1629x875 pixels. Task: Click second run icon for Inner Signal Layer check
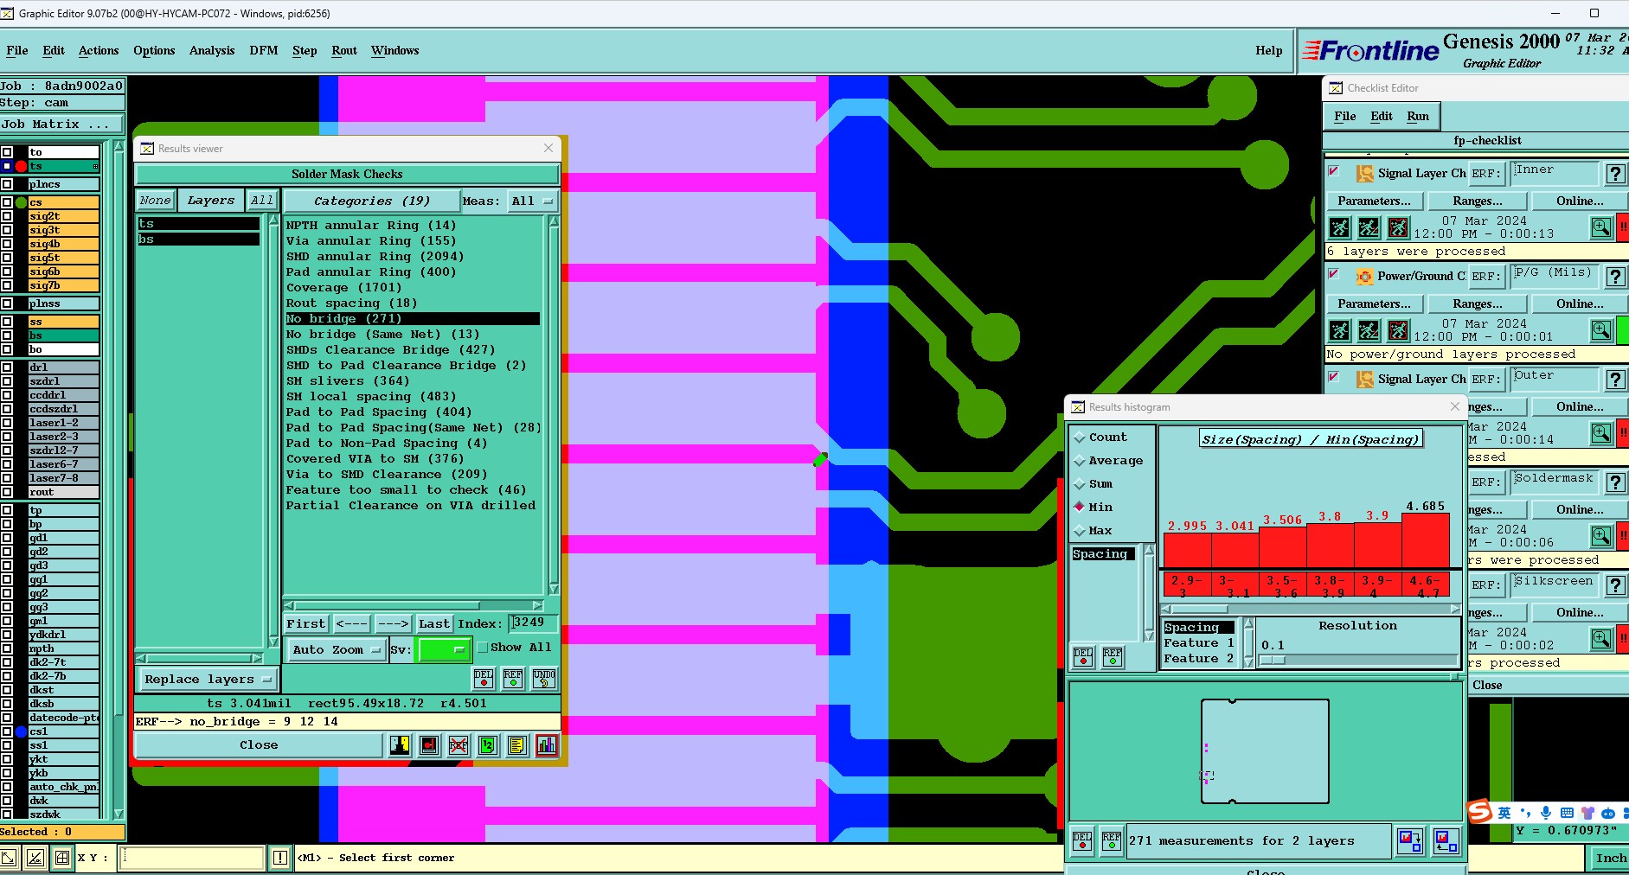pyautogui.click(x=1369, y=227)
